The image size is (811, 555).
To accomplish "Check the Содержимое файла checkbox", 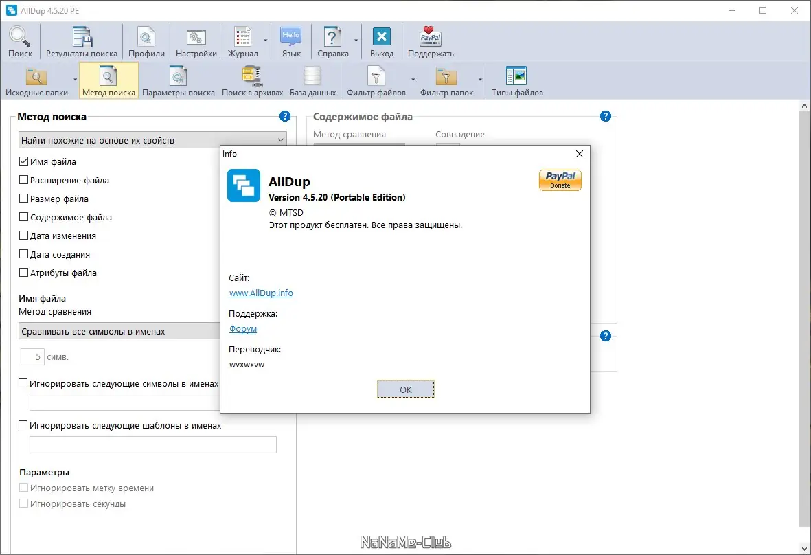I will 23,217.
